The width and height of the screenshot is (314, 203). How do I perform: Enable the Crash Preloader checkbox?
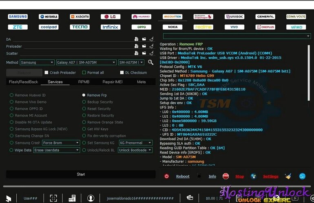click(46, 73)
